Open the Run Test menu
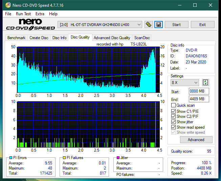Image resolution: width=221 pixels, height=181 pixels. pyautogui.click(x=23, y=14)
